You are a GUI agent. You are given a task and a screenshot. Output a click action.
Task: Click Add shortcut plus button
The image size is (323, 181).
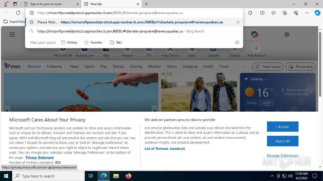[x=256, y=48]
